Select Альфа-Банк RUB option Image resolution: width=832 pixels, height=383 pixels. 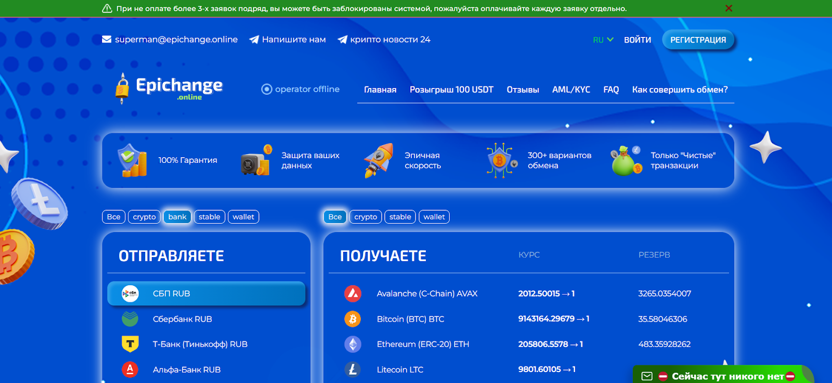tap(206, 369)
